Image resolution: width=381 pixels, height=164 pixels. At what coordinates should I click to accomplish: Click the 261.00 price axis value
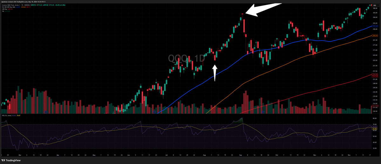coord(375,66)
